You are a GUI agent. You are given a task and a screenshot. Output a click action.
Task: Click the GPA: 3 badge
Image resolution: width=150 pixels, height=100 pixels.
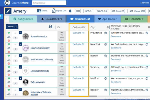point(88,11)
